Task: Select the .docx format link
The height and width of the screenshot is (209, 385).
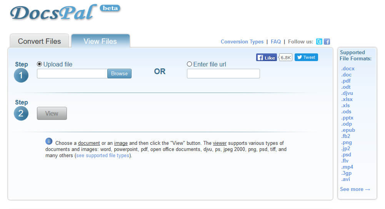Action: tap(348, 69)
